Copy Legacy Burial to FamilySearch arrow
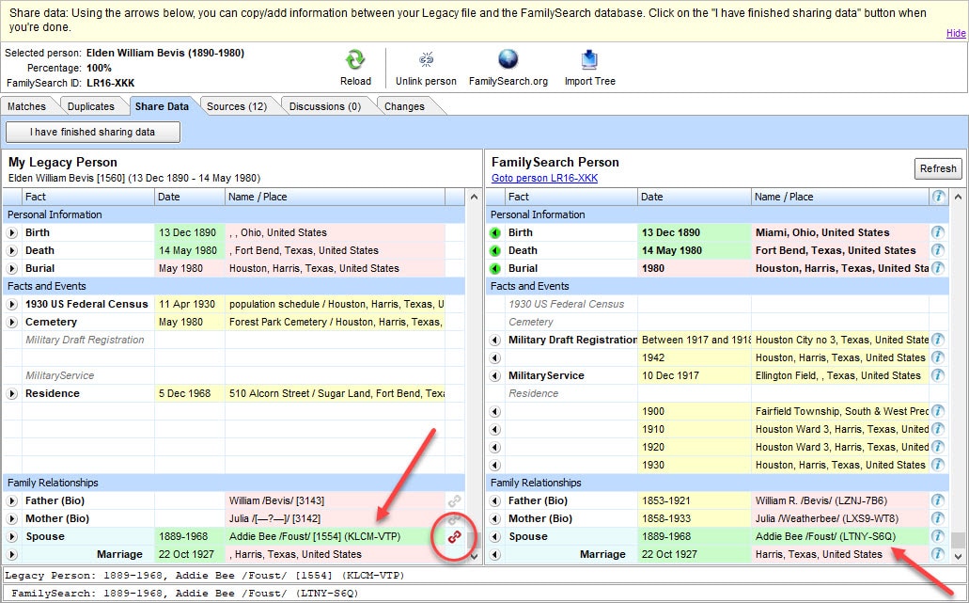 tap(11, 269)
